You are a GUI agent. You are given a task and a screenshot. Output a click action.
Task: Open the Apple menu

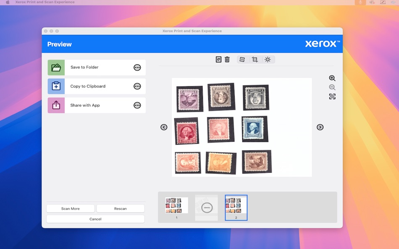coord(8,2)
